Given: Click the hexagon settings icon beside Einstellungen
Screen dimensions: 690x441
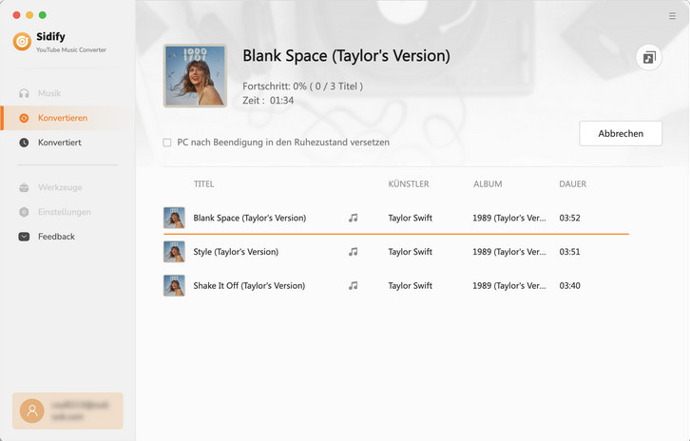Looking at the screenshot, I should tap(24, 212).
